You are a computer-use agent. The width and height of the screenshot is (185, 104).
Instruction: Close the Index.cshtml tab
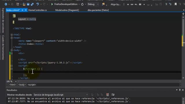[x=26, y=10]
